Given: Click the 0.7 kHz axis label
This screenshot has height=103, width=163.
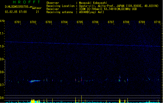Looking at the screenshot, I should (x=2, y=85).
